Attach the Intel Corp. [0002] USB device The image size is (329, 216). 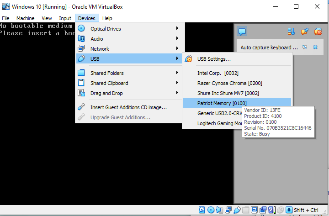click(x=237, y=73)
